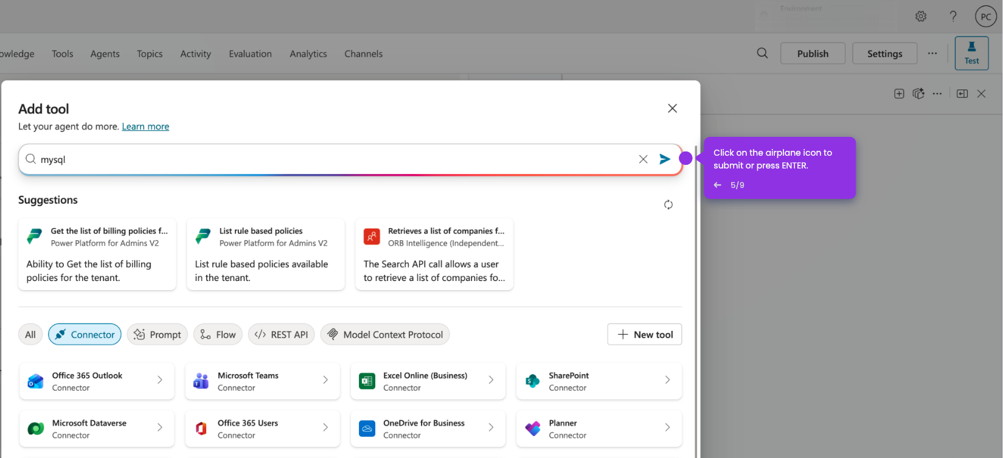Screen dimensions: 1003x458
Task: Open the more options ellipsis near Settings
Action: [932, 53]
